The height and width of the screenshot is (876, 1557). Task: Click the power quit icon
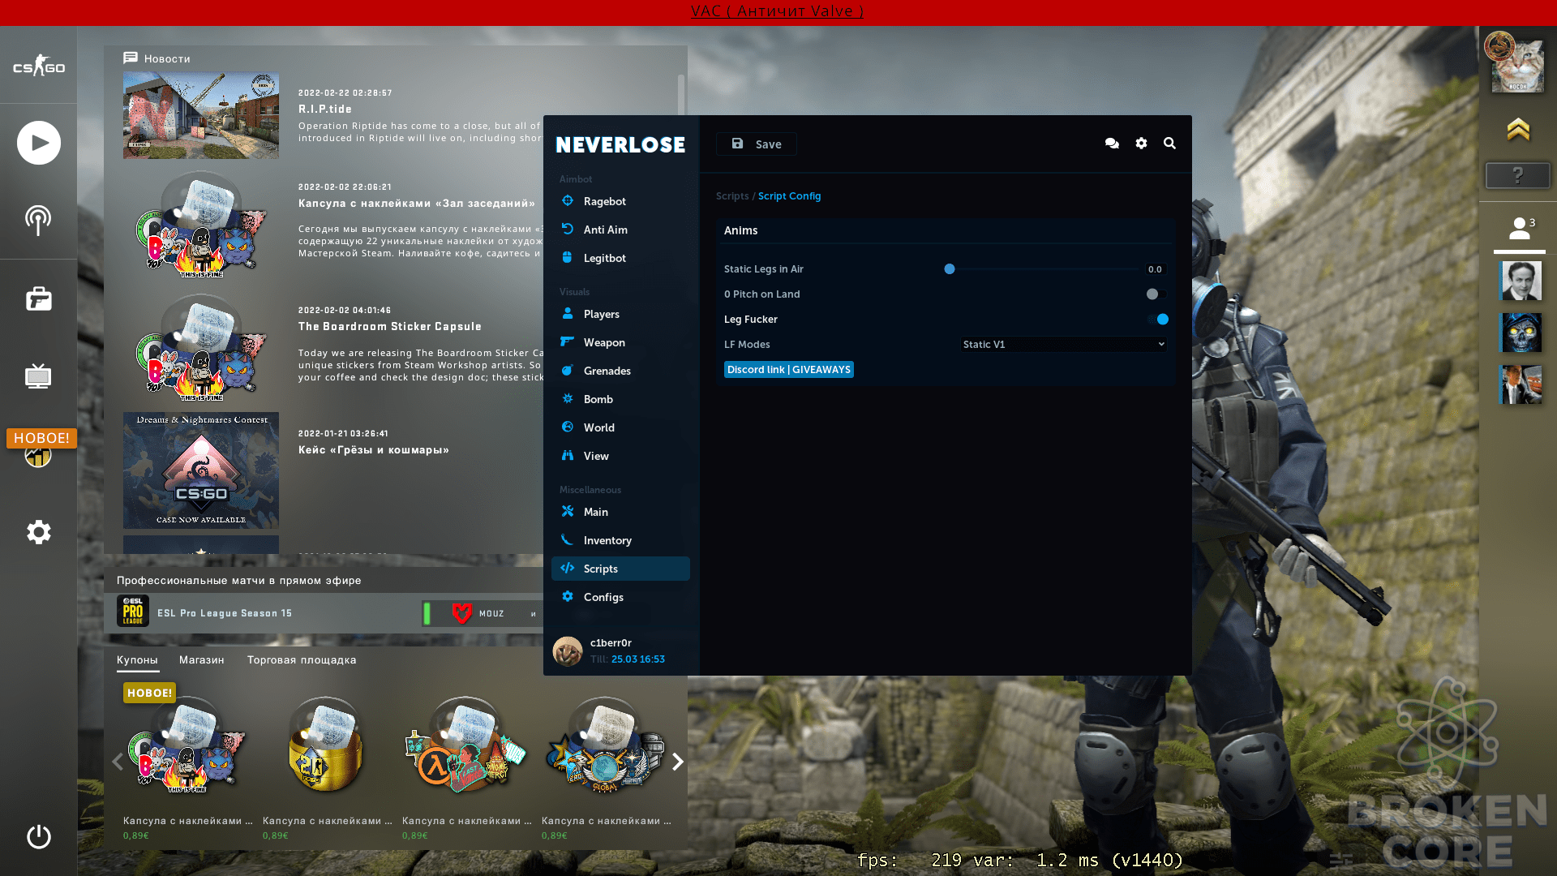pyautogui.click(x=38, y=836)
